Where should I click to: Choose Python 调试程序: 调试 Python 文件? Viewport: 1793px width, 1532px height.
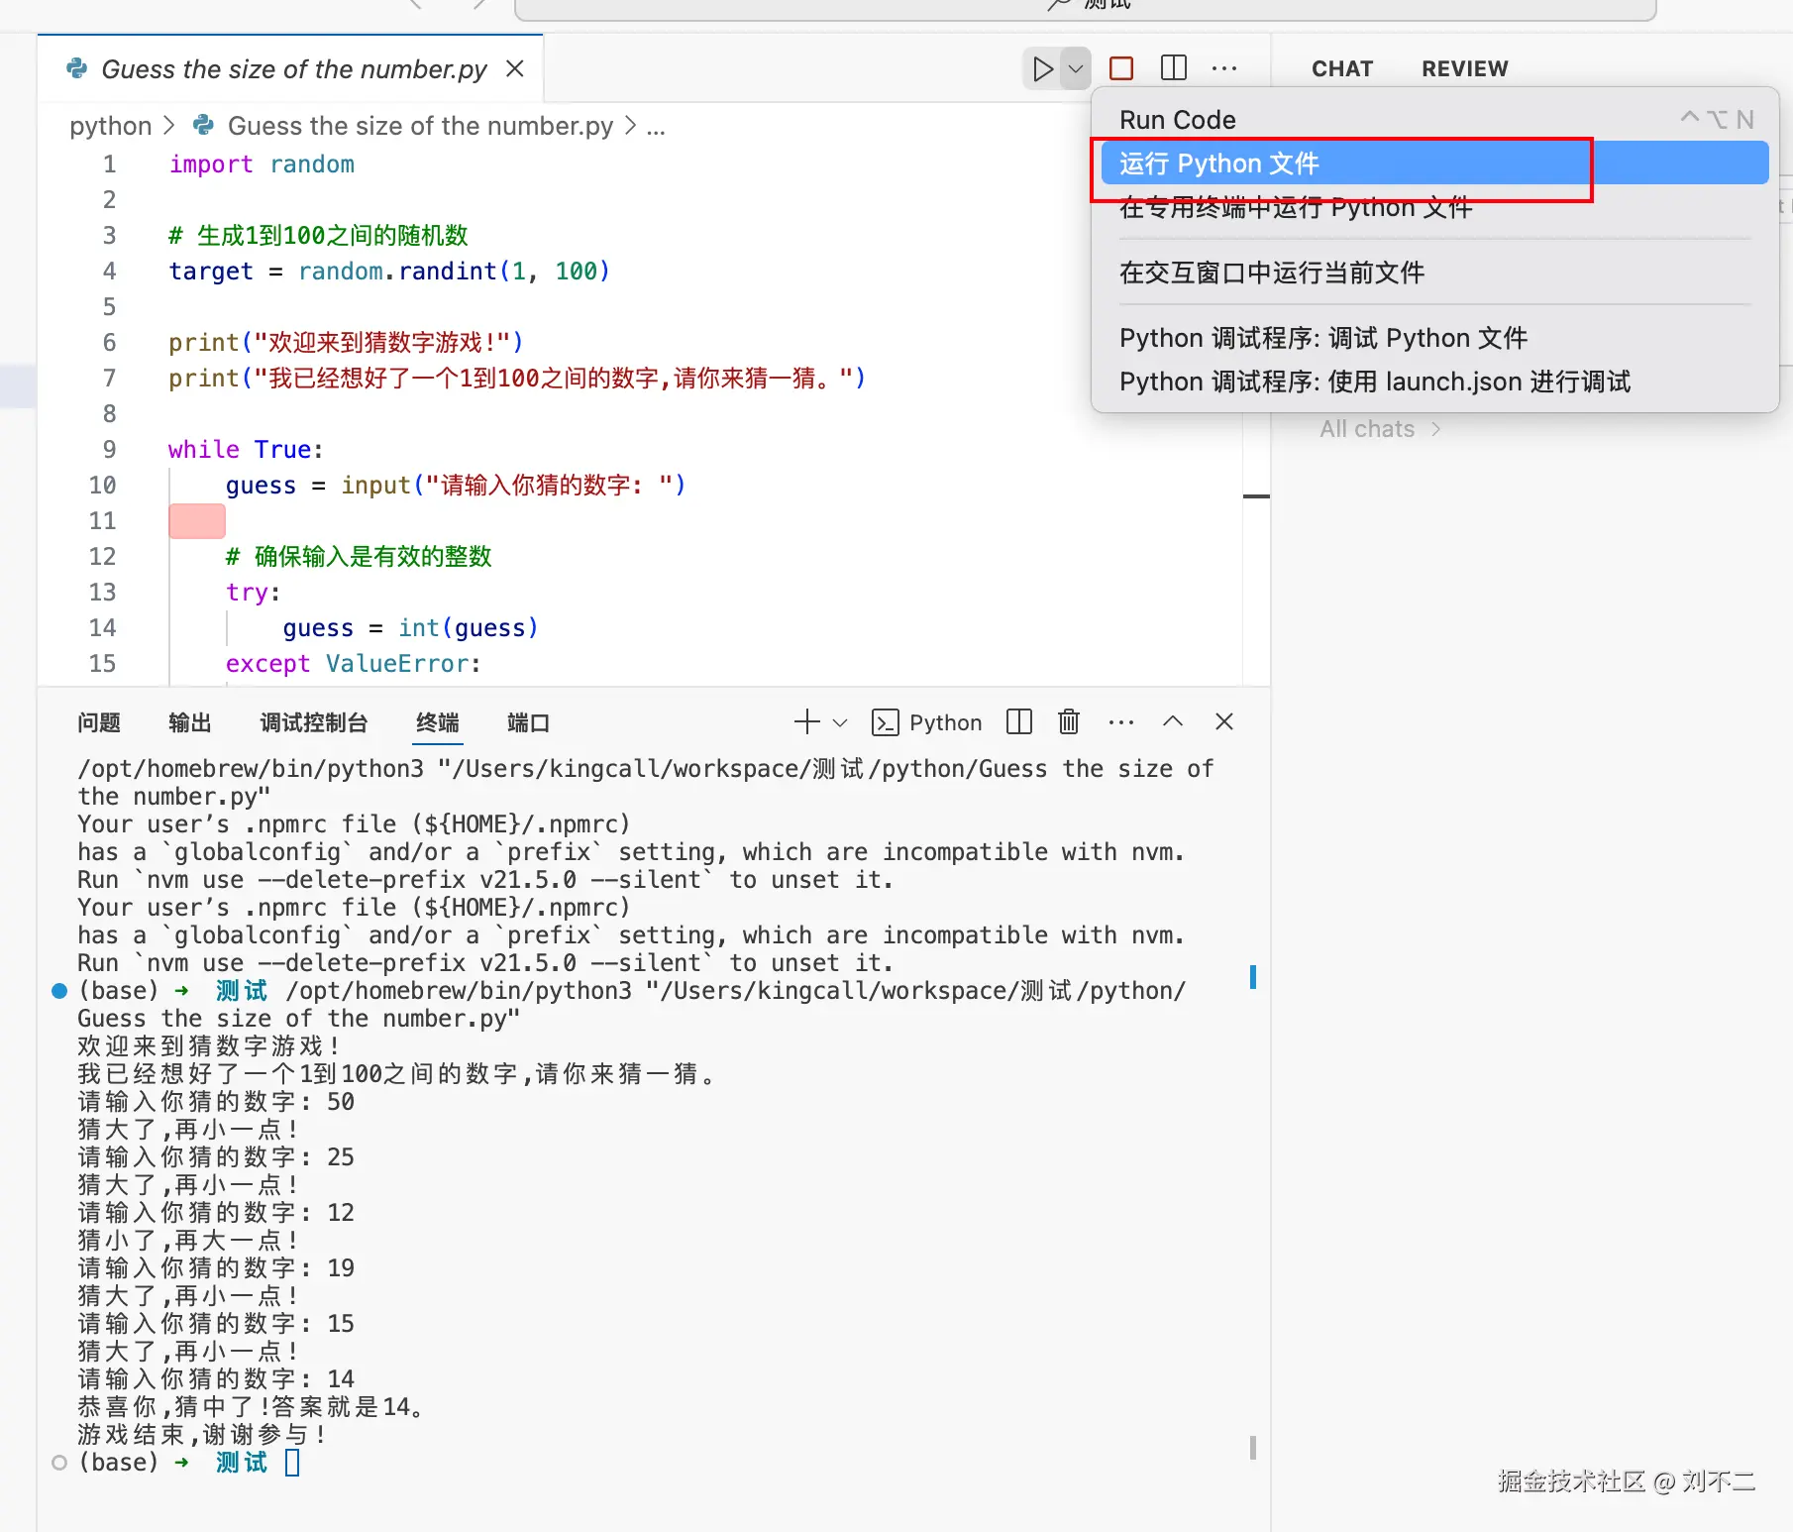[1434, 338]
